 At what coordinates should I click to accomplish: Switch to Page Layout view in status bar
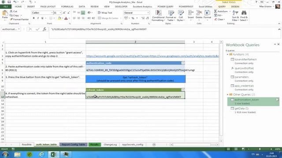pyautogui.click(x=236, y=149)
